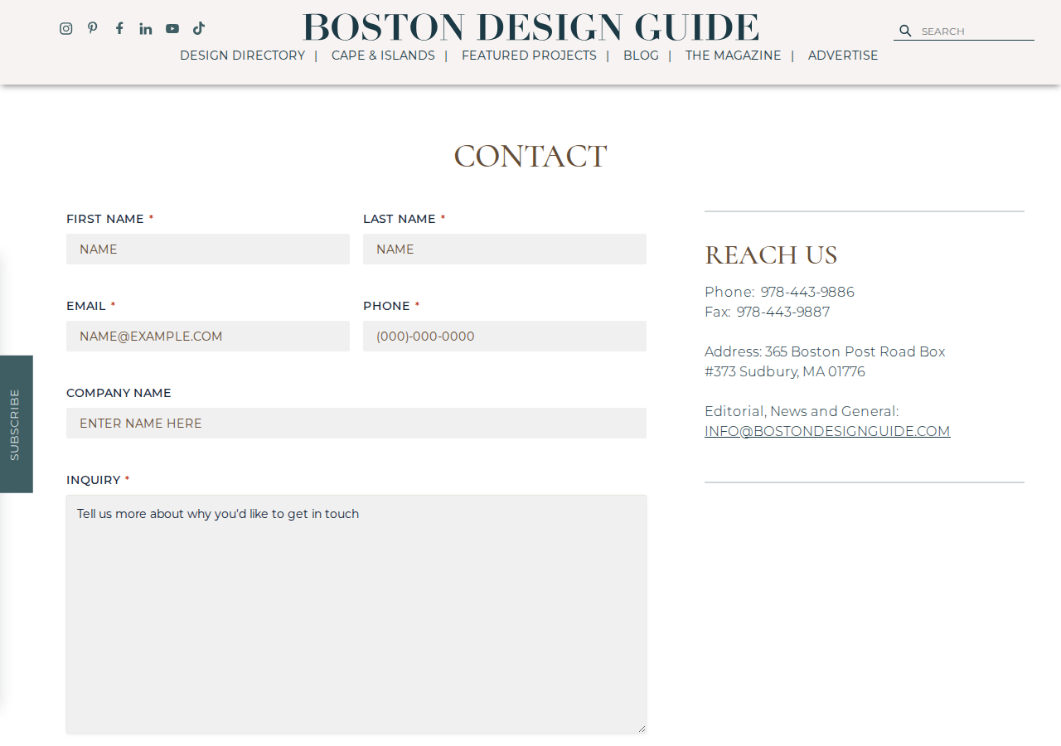Click the address 365 Boston Post Road
The image size is (1061, 746).
click(x=825, y=361)
